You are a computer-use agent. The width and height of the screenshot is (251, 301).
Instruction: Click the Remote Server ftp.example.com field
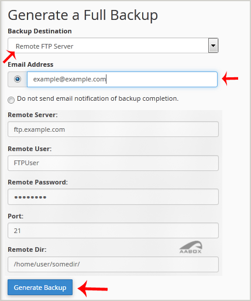(x=113, y=129)
